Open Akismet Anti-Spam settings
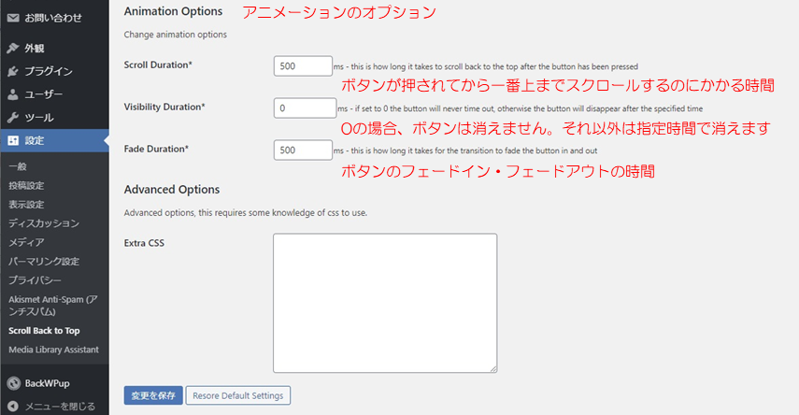Screen dimensions: 799x415 [53, 306]
